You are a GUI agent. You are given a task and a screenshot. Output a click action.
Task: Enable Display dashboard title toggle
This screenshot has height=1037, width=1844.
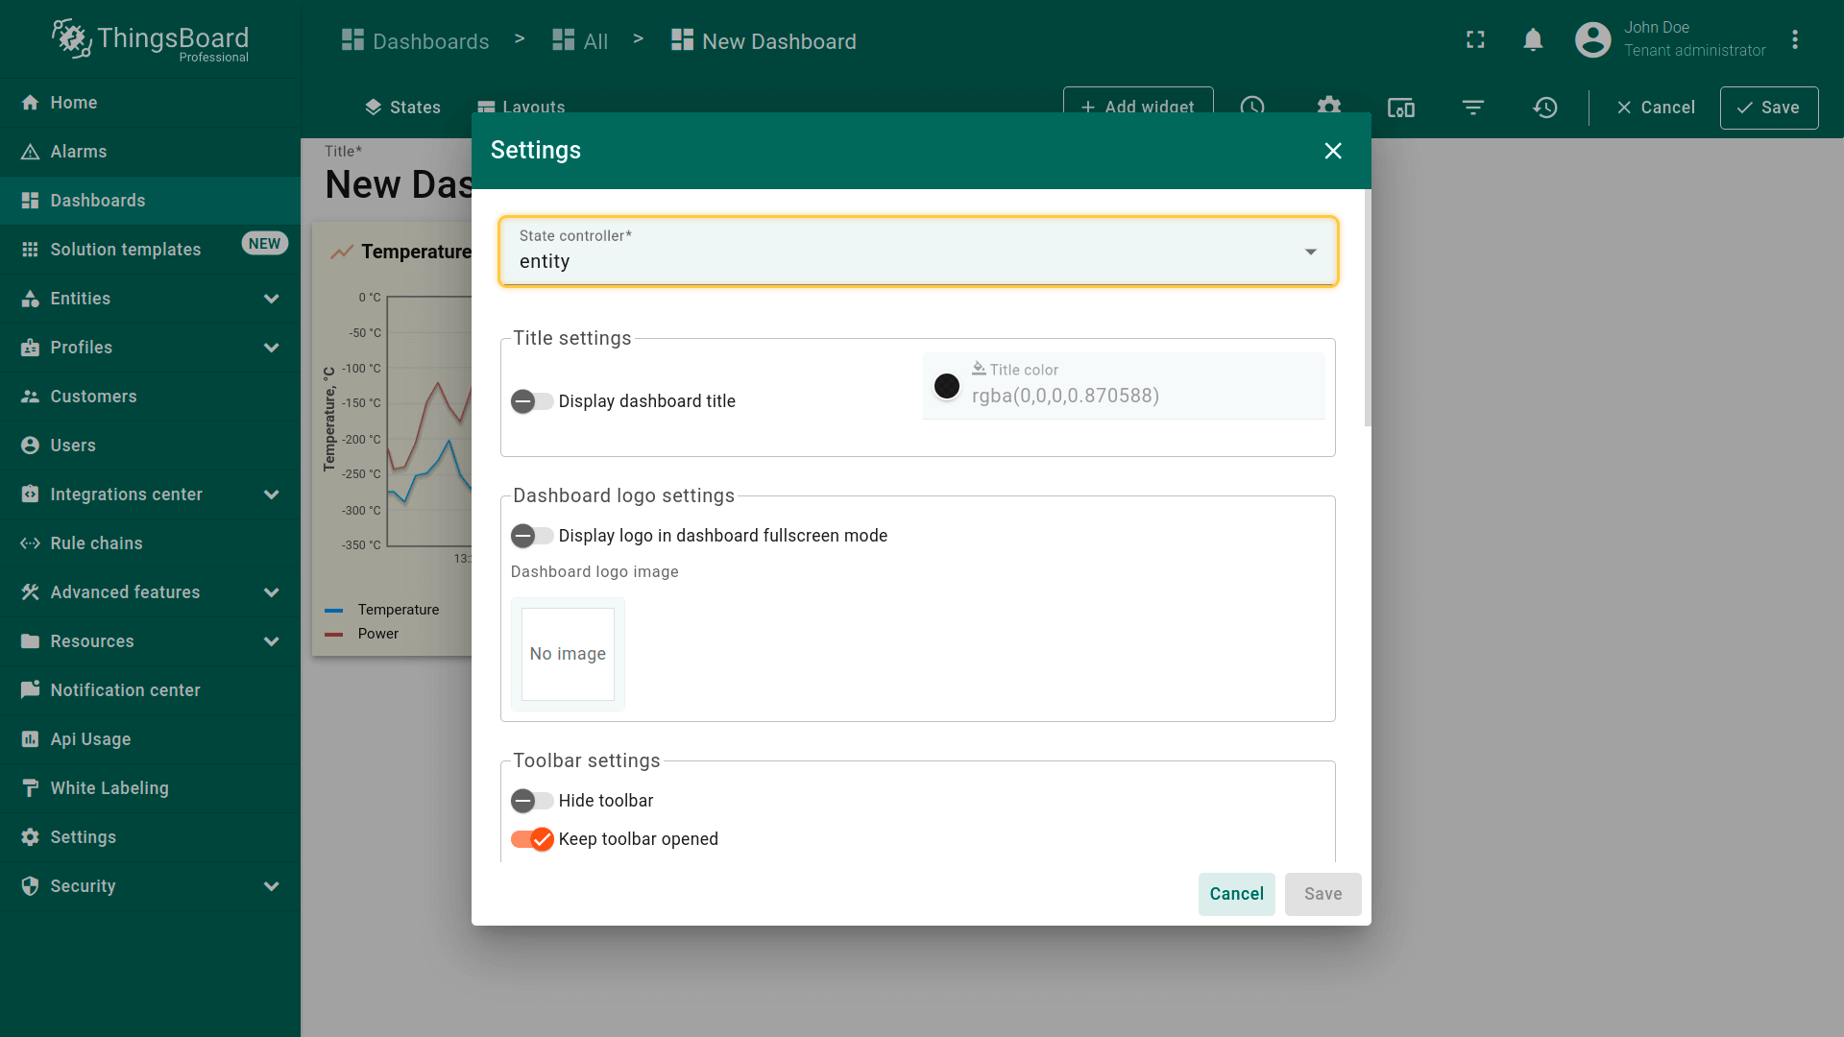531,401
